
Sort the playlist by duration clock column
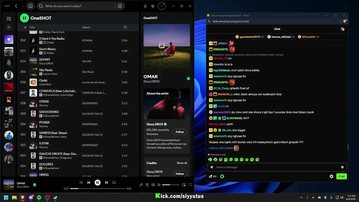click(125, 27)
